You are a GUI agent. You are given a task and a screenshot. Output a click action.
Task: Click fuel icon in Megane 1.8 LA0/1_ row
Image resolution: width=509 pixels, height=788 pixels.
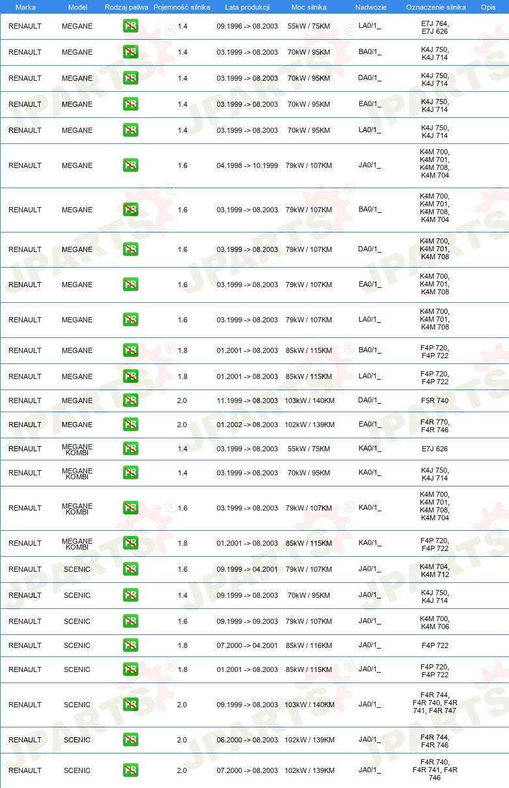pos(130,377)
